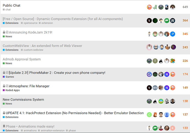
Task: Click the blue G avatar in PhoneMaker row
Action: click(149, 74)
